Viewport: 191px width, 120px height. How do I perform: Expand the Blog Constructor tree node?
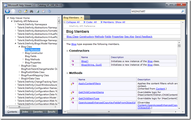[x=23, y=53]
